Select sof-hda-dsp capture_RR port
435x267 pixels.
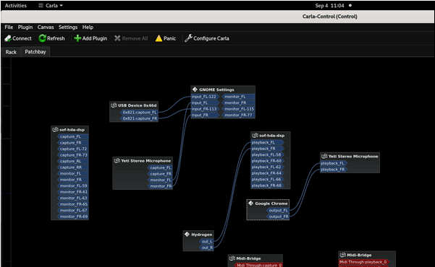[x=73, y=167]
